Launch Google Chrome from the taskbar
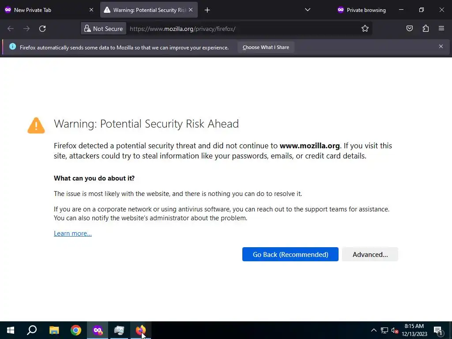Screen dimensions: 452x339 (x=76, y=330)
